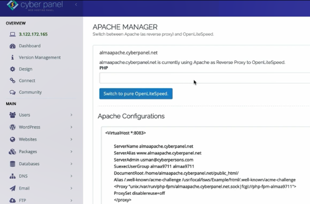Expand the Email submenu chevron
Image resolution: width=310 pixels, height=204 pixels.
click(71, 188)
